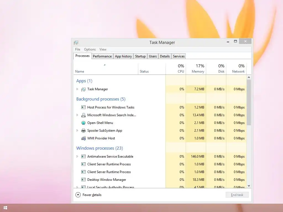
Task: Sort by the Network column header
Action: (x=237, y=69)
